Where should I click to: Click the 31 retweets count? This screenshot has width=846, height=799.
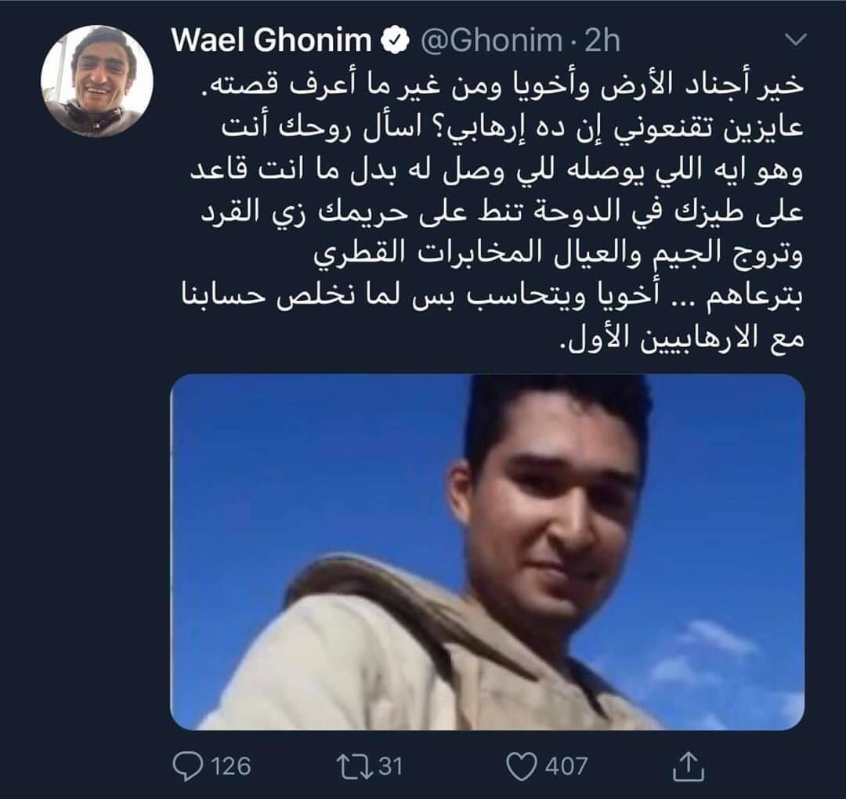[x=389, y=767]
